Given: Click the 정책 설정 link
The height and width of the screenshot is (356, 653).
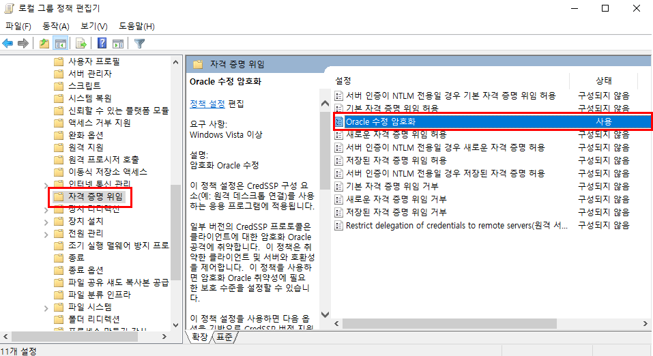Looking at the screenshot, I should pos(207,104).
